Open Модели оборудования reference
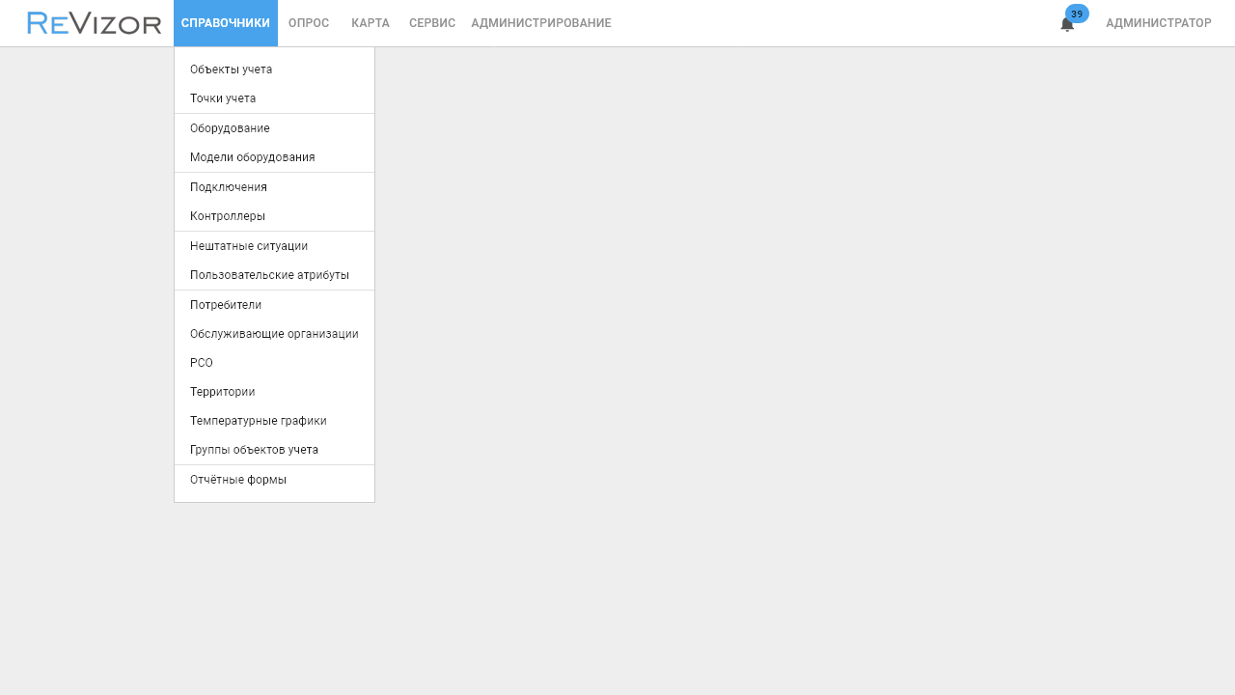This screenshot has width=1235, height=695. click(x=274, y=157)
